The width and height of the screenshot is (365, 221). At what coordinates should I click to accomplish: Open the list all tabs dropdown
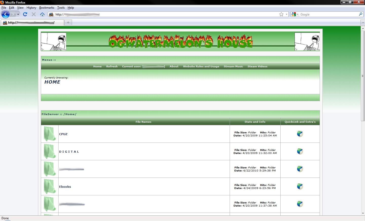pyautogui.click(x=363, y=22)
